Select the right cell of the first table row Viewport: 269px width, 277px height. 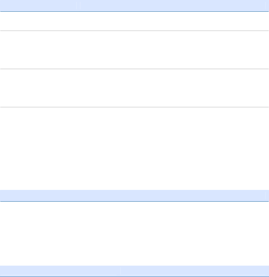172,21
